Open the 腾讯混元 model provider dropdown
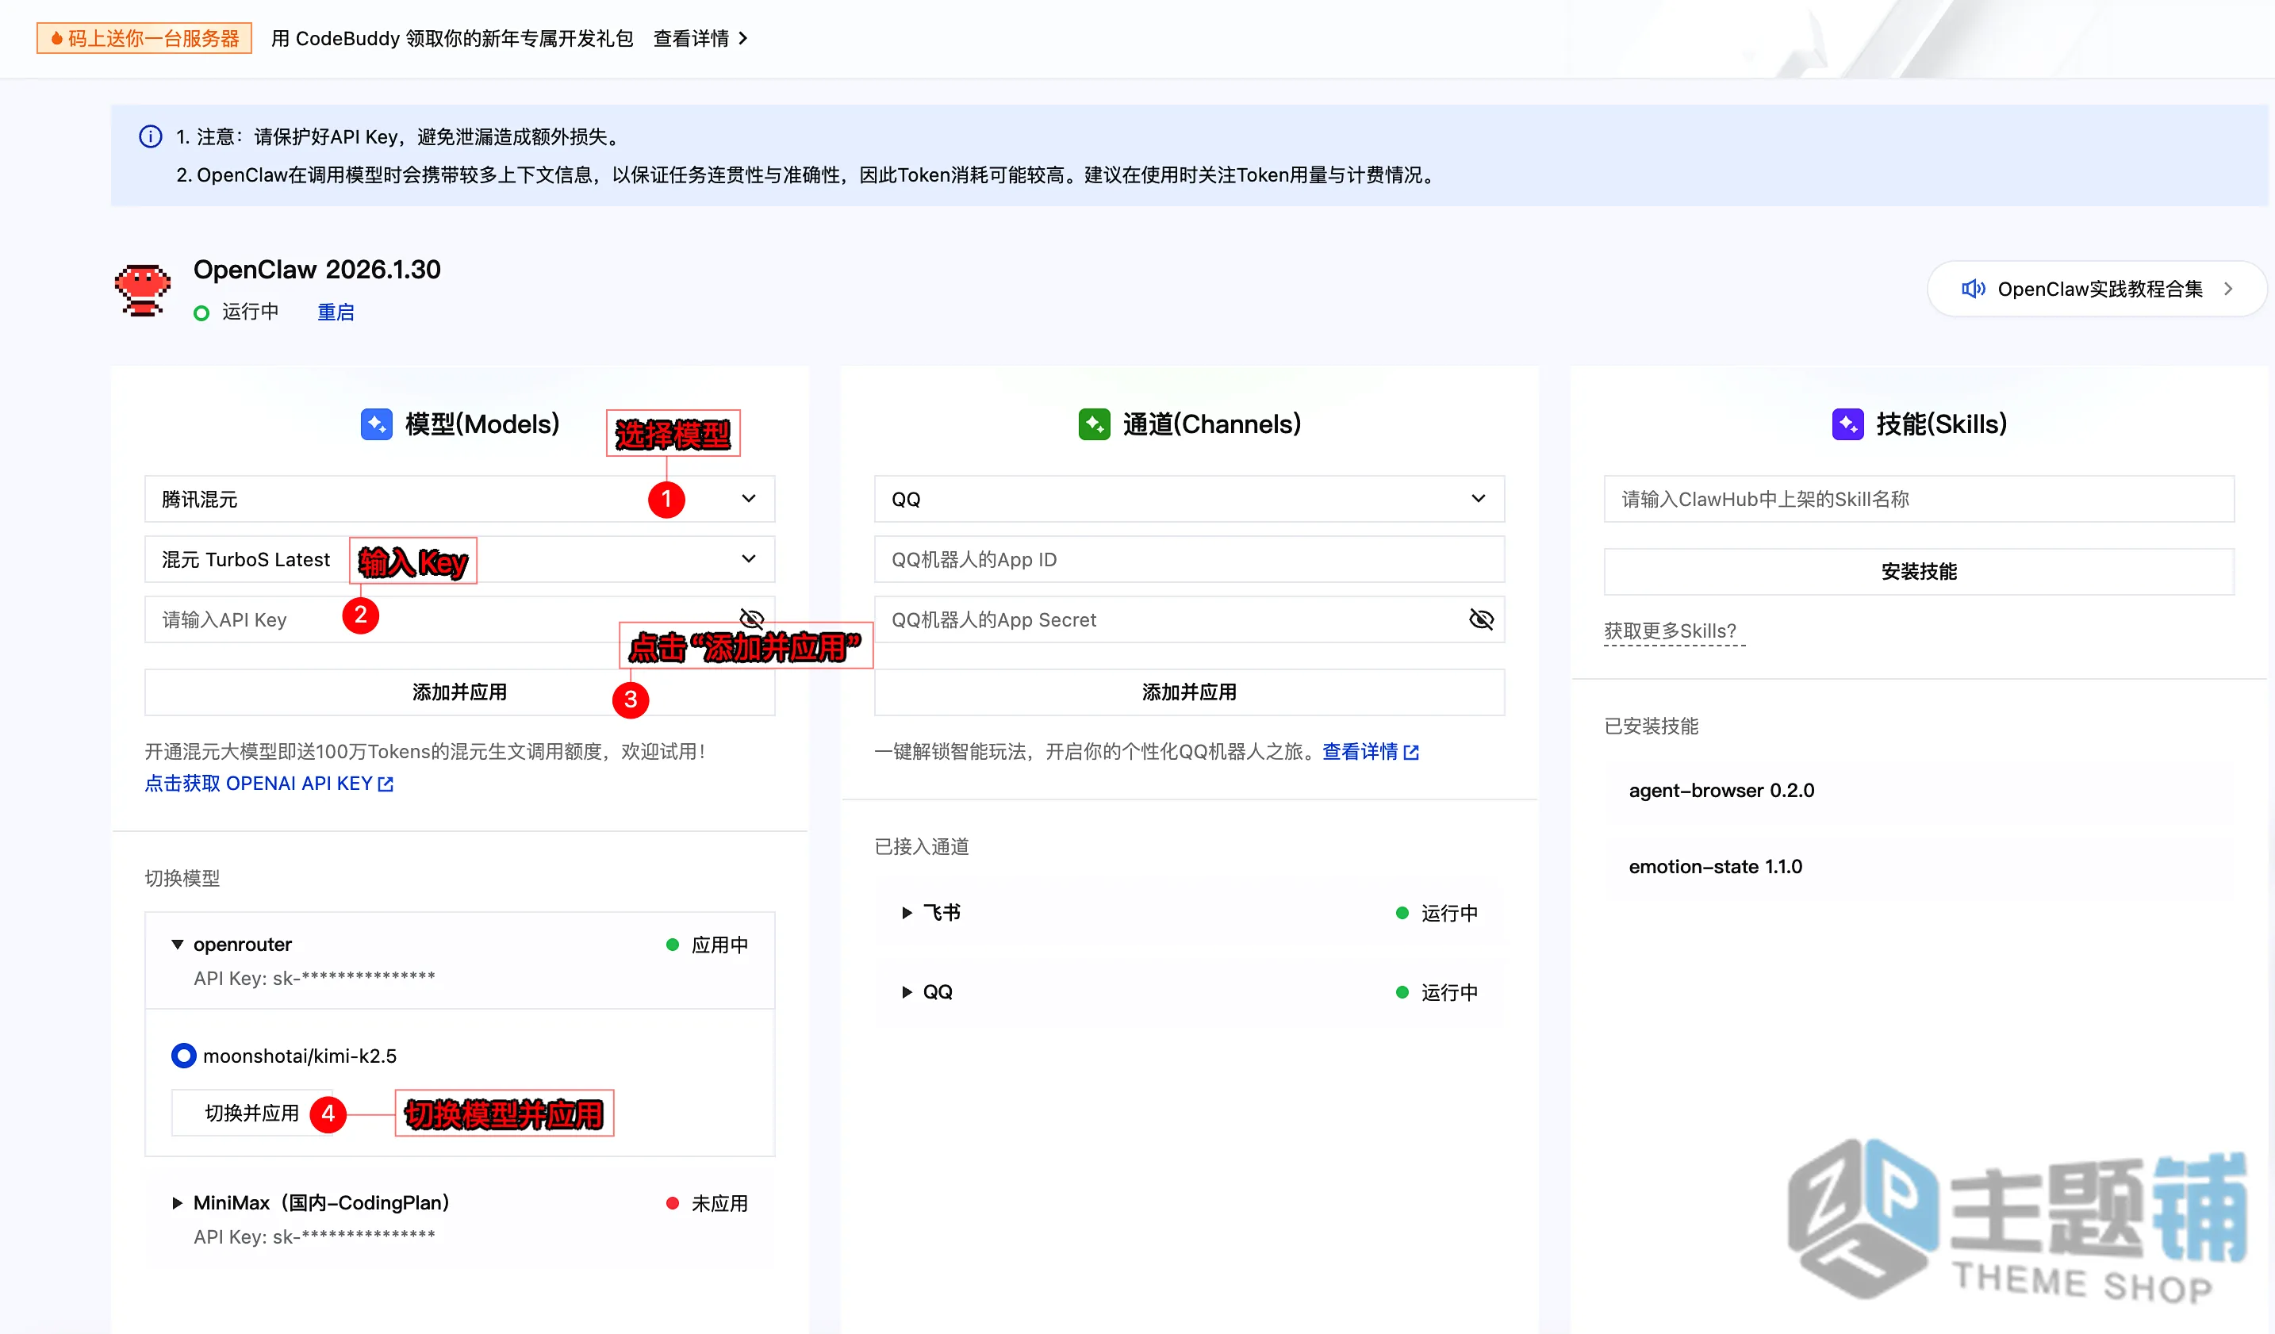The width and height of the screenshot is (2275, 1334). coord(459,498)
